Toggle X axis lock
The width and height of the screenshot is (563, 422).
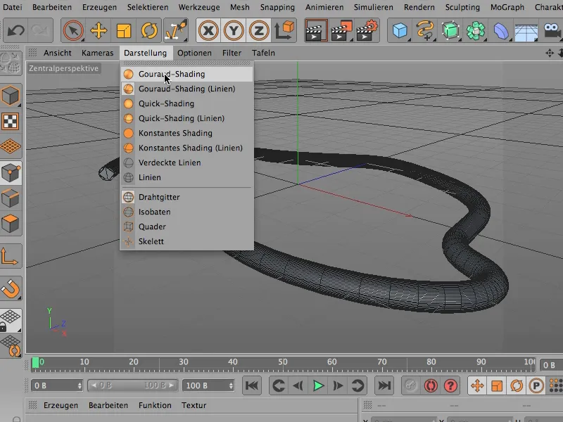208,30
